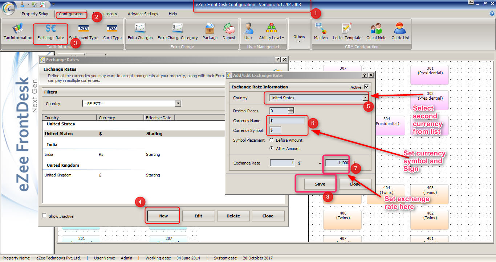Open the Advance Settings tab

click(x=143, y=14)
